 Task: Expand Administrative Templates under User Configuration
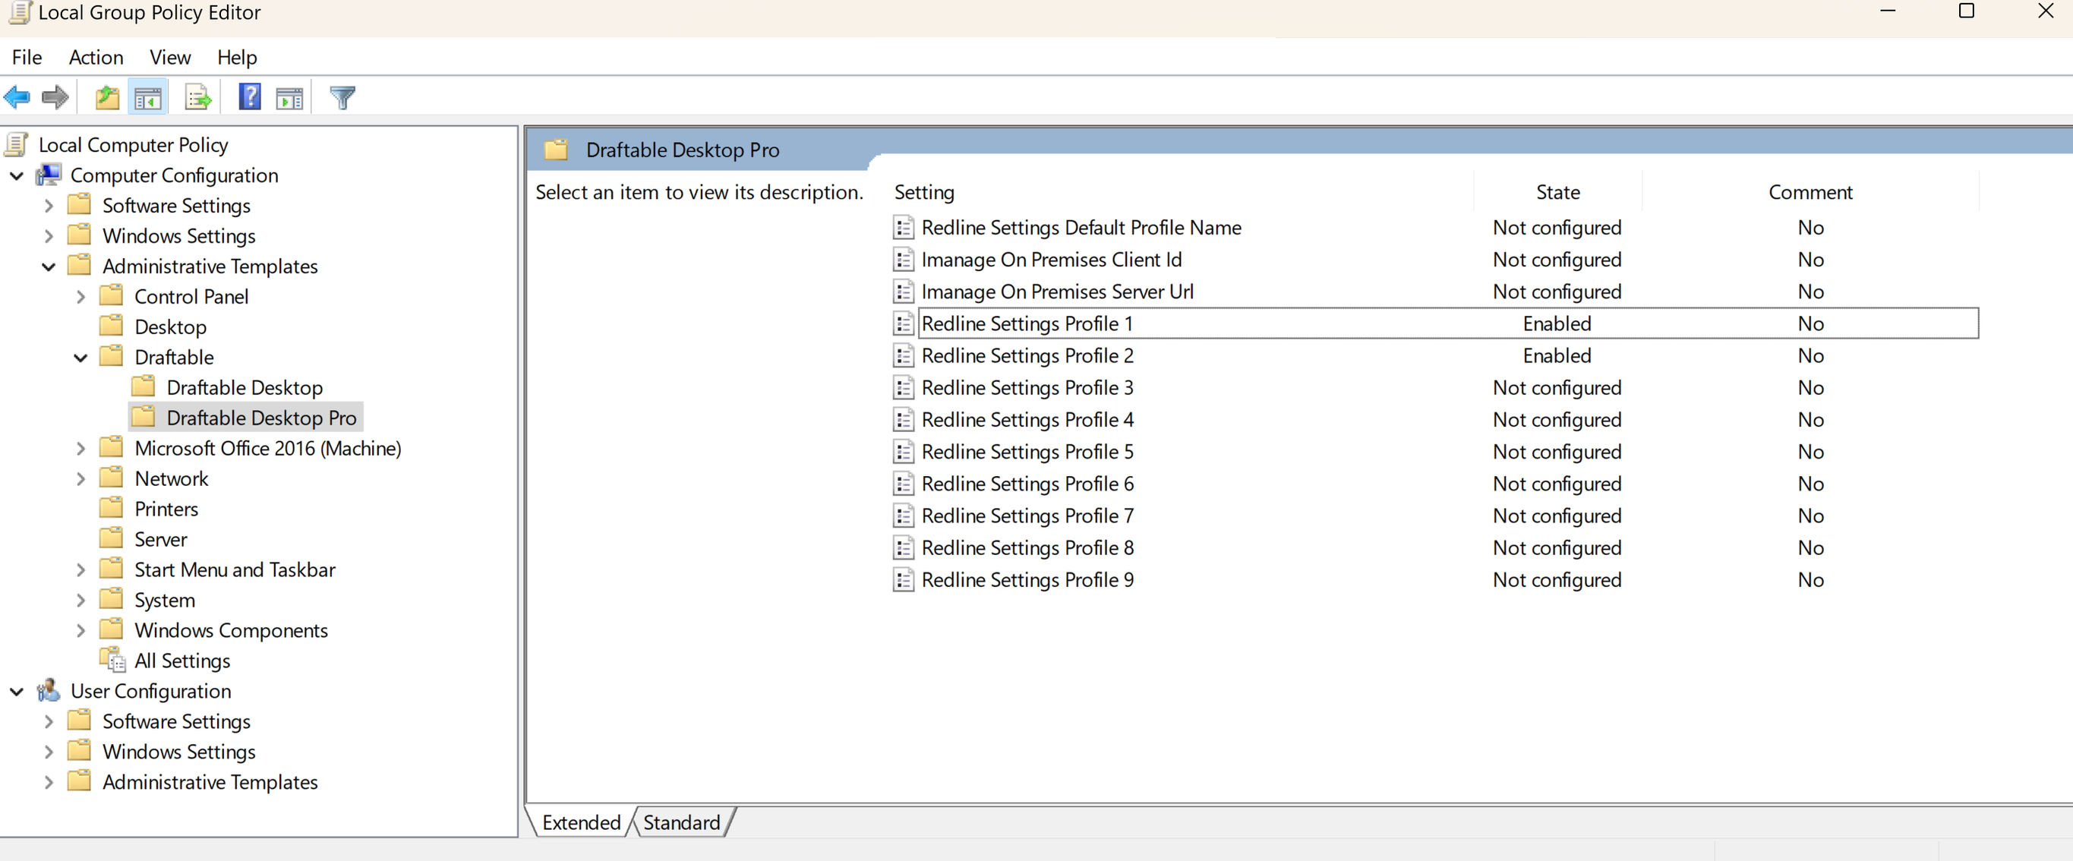coord(49,782)
